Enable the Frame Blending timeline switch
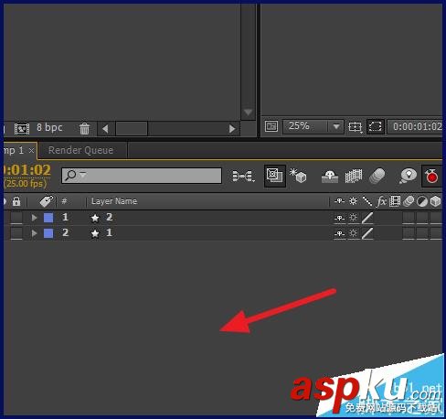Screen dimensions: 446x419 (354, 177)
